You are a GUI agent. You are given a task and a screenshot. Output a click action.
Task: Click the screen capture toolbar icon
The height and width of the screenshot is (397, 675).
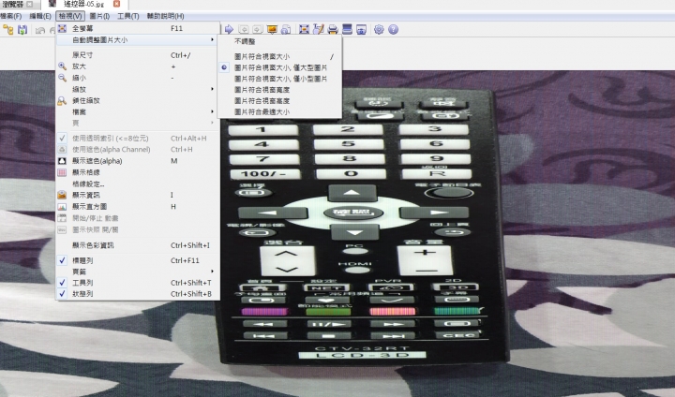361,29
